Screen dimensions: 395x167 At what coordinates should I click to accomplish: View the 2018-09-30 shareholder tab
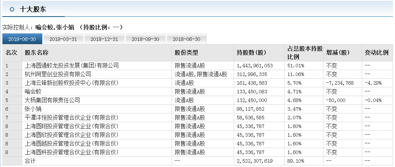(146, 39)
